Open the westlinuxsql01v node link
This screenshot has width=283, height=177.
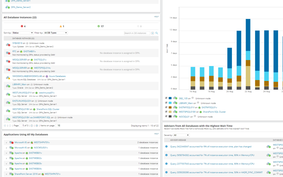click(47, 93)
